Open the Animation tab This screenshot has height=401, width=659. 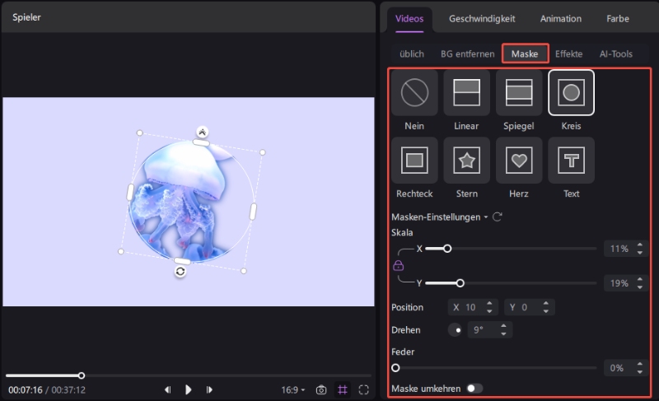click(x=561, y=18)
